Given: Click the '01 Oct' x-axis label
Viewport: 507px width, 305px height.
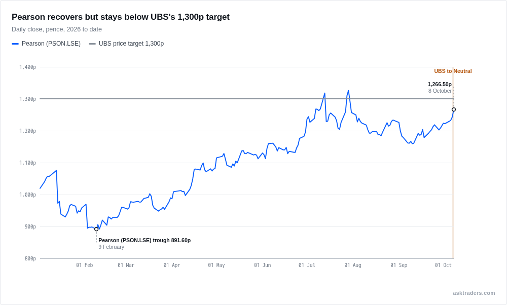Looking at the screenshot, I should tap(443, 265).
